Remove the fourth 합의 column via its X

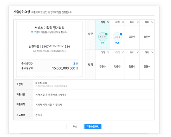152,52
